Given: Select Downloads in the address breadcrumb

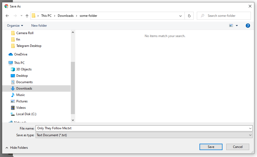Looking at the screenshot, I should tap(66, 16).
